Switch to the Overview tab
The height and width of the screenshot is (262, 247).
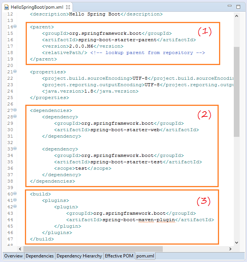coord(13,256)
